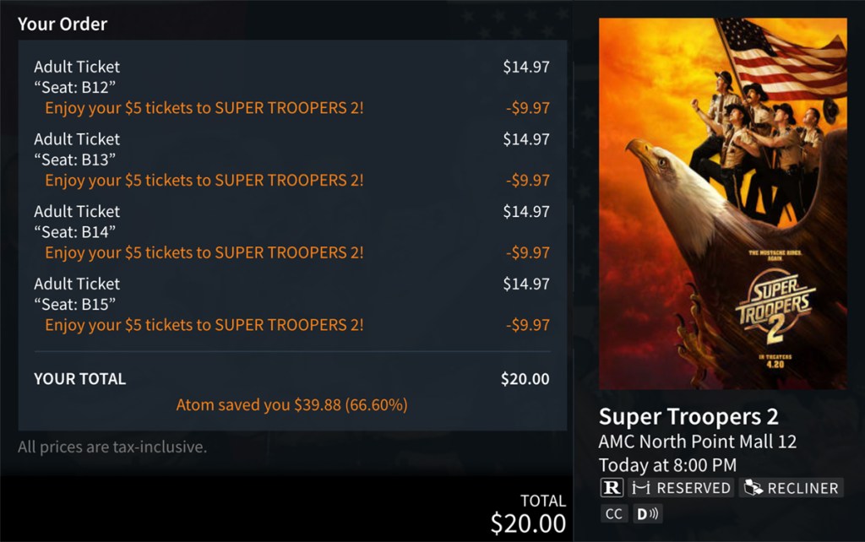Click the Today at 8:00 PM showtime

point(667,465)
